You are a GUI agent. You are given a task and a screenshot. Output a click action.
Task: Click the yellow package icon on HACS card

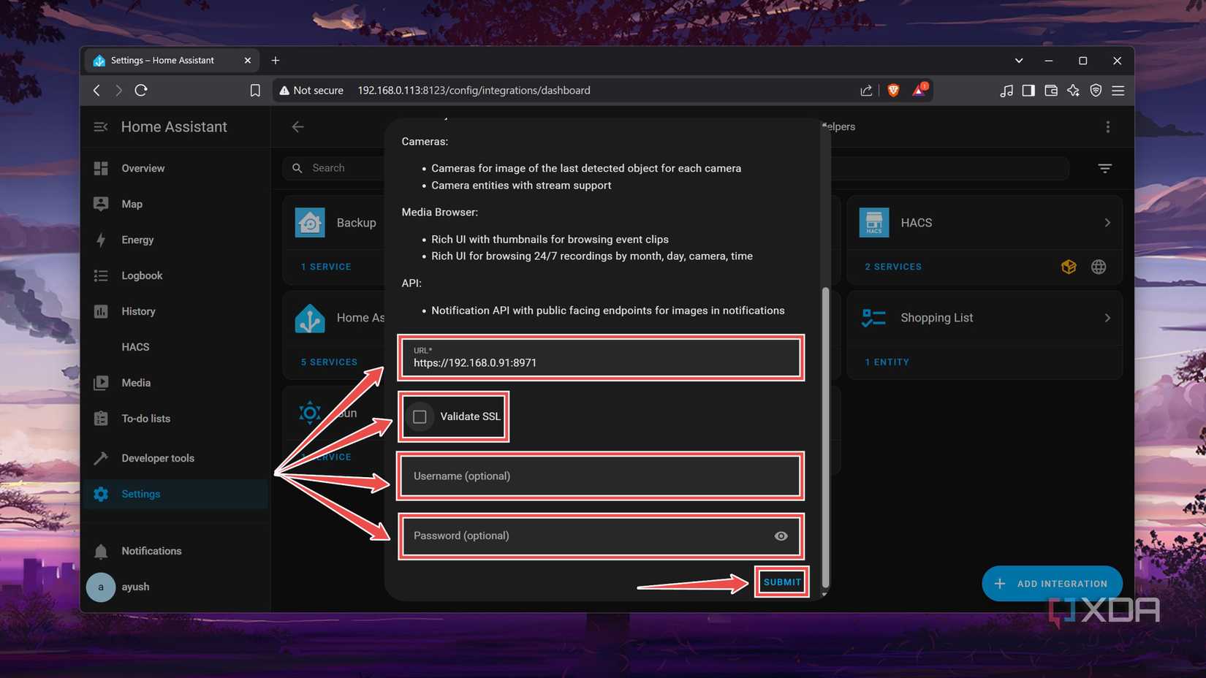point(1069,267)
